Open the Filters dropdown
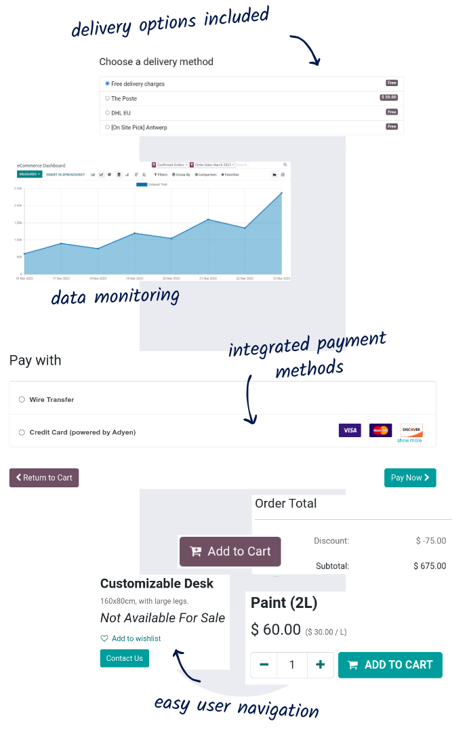Viewport: 467px width, 732px height. [161, 174]
